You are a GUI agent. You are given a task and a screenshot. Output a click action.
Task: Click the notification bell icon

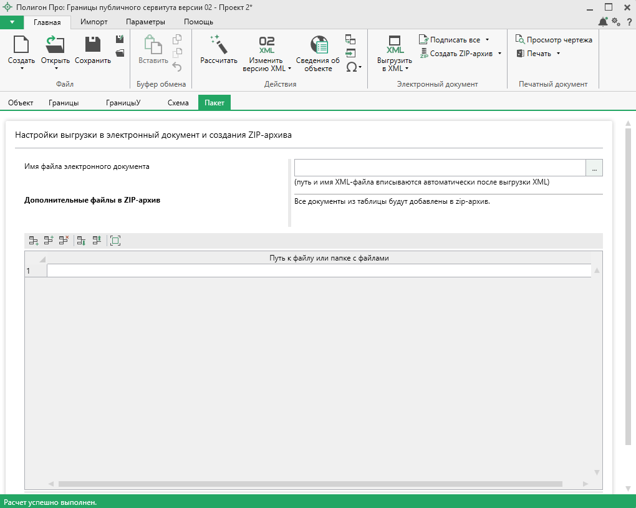coord(603,22)
